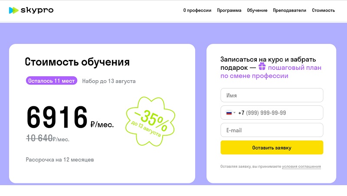The height and width of the screenshot is (196, 347).
Task: Follow the «пошаговый план по смене профессии» link
Action: click(295, 68)
